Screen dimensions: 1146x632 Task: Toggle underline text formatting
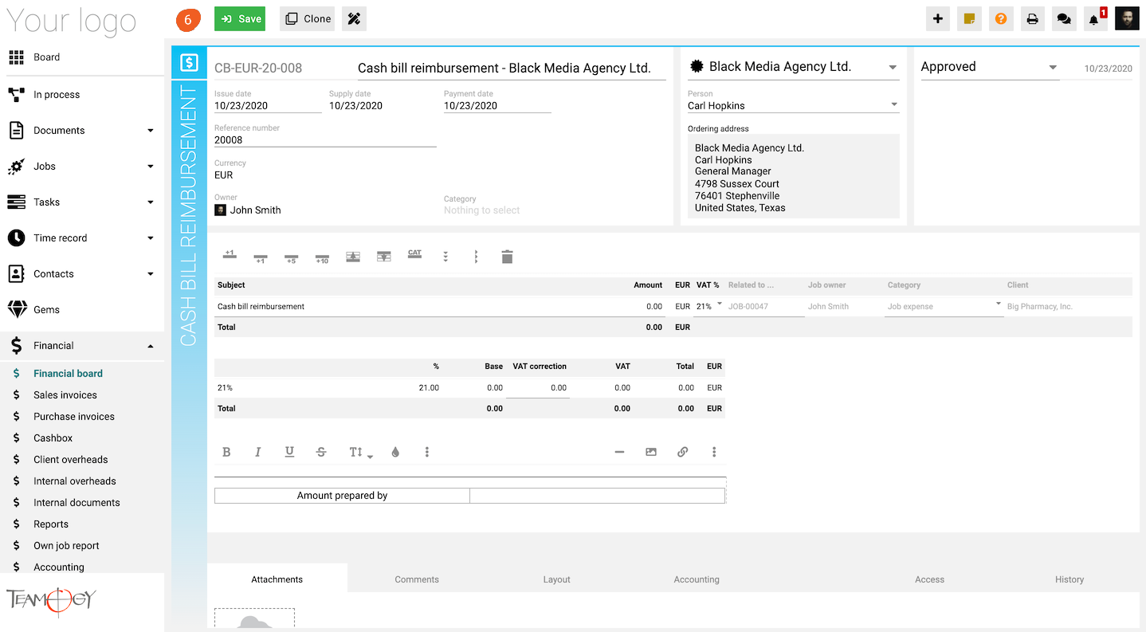[289, 452]
